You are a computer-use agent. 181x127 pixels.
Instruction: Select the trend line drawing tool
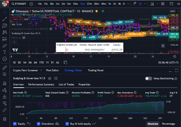coord(5,19)
